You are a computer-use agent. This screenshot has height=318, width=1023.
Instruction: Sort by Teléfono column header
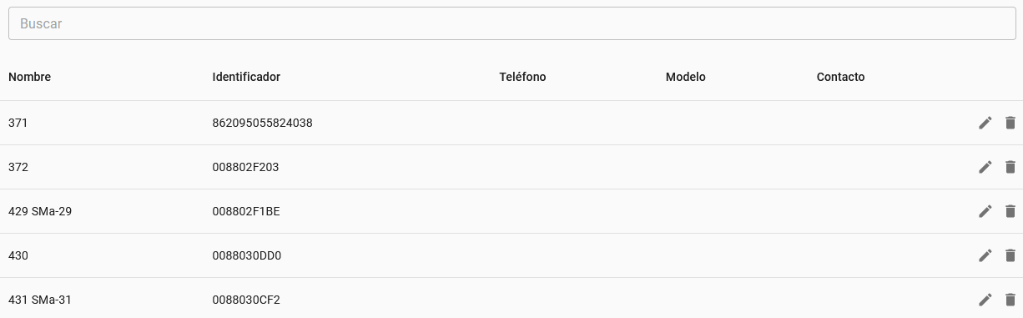522,77
